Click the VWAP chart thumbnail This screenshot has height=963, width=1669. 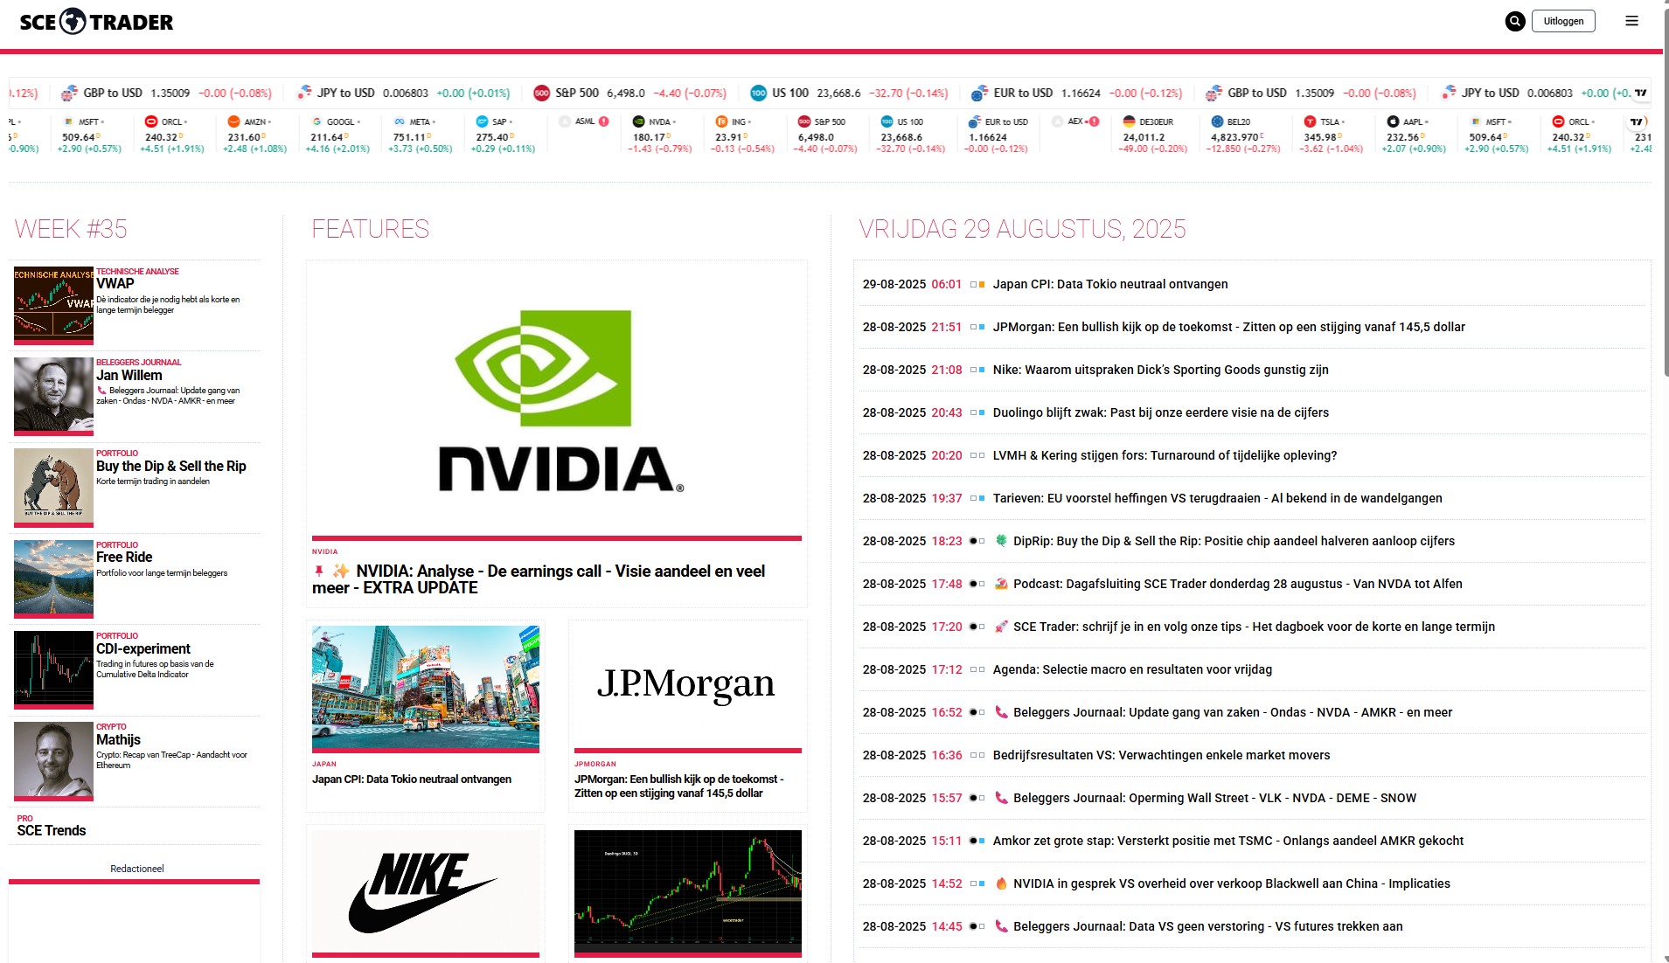pyautogui.click(x=53, y=304)
